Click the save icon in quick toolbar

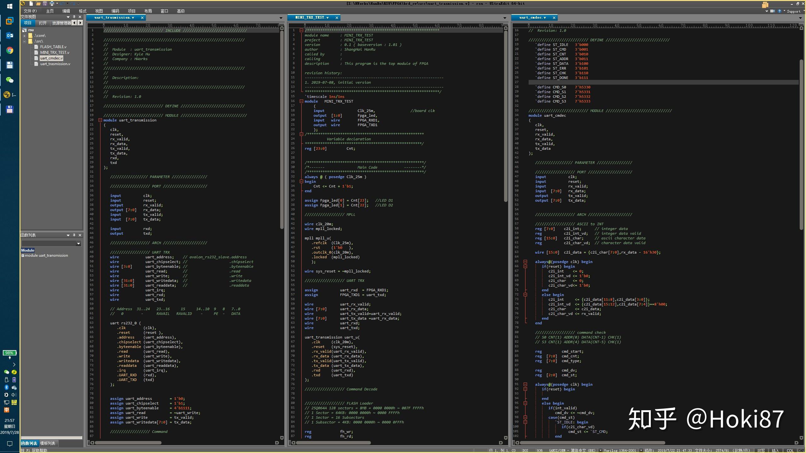tap(45, 3)
